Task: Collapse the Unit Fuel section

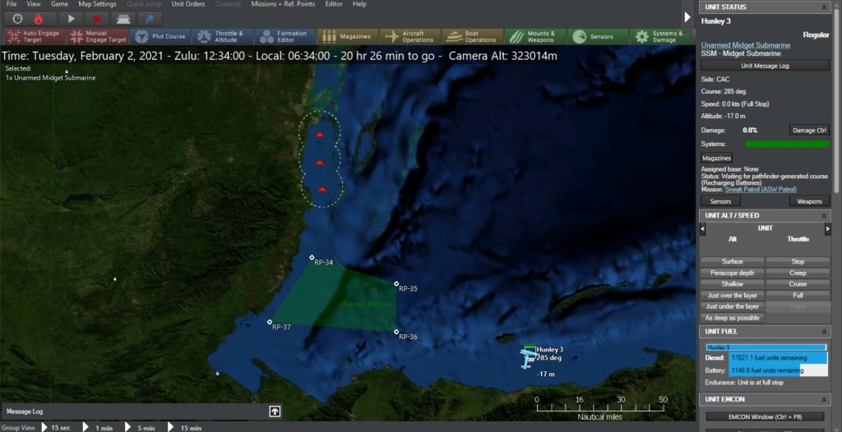Action: [x=826, y=331]
